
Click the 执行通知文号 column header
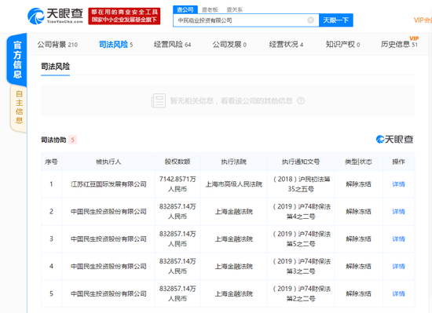[x=301, y=162]
